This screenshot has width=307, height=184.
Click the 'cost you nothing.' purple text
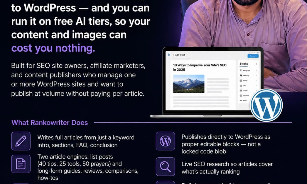point(53,48)
